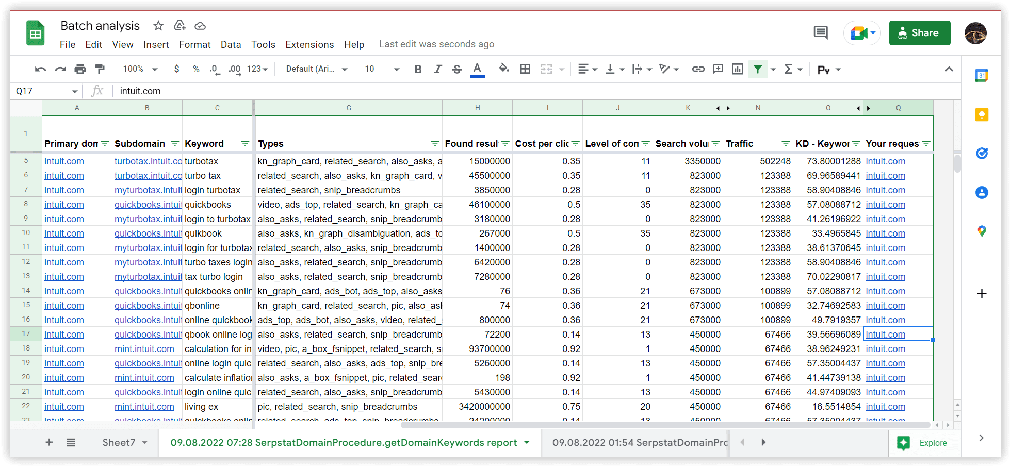This screenshot has width=1011, height=467.
Task: Open the Format menu
Action: pos(195,45)
